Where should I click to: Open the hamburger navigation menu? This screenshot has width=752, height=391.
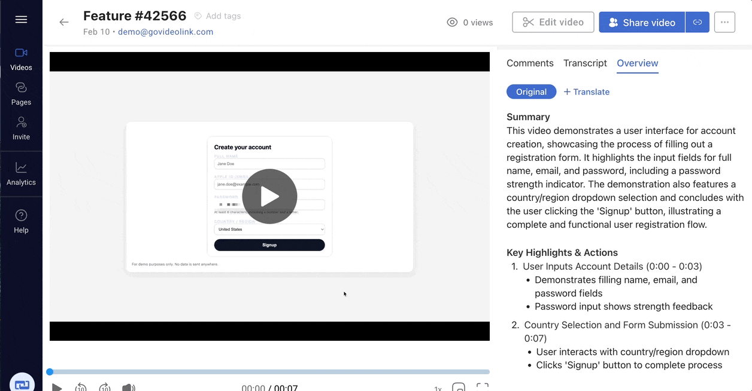click(21, 19)
